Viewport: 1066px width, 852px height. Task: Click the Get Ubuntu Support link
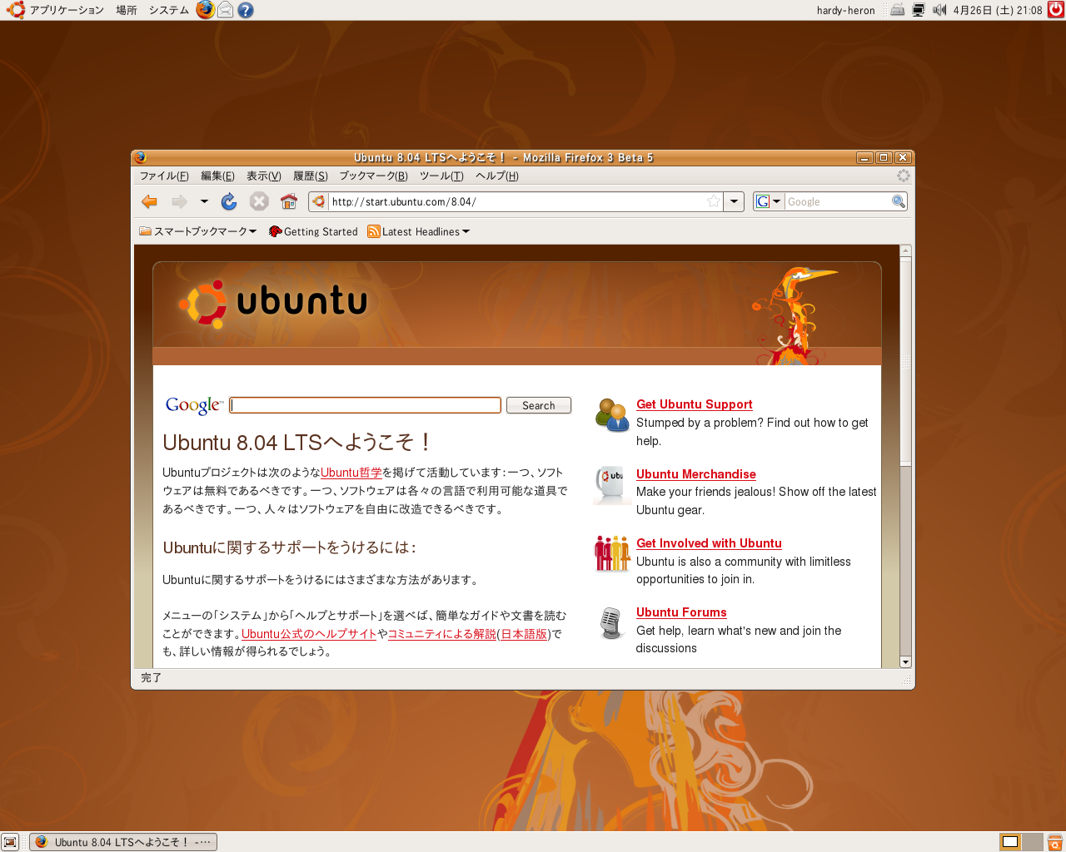695,404
